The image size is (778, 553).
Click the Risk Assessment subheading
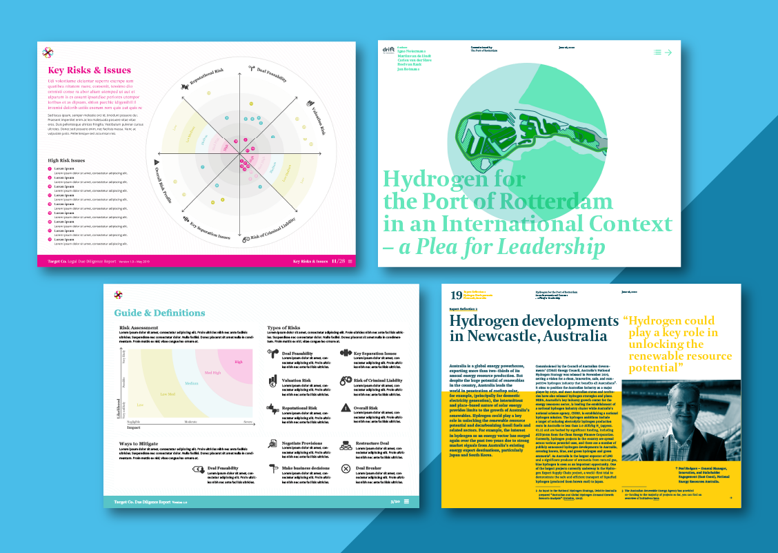coord(139,327)
